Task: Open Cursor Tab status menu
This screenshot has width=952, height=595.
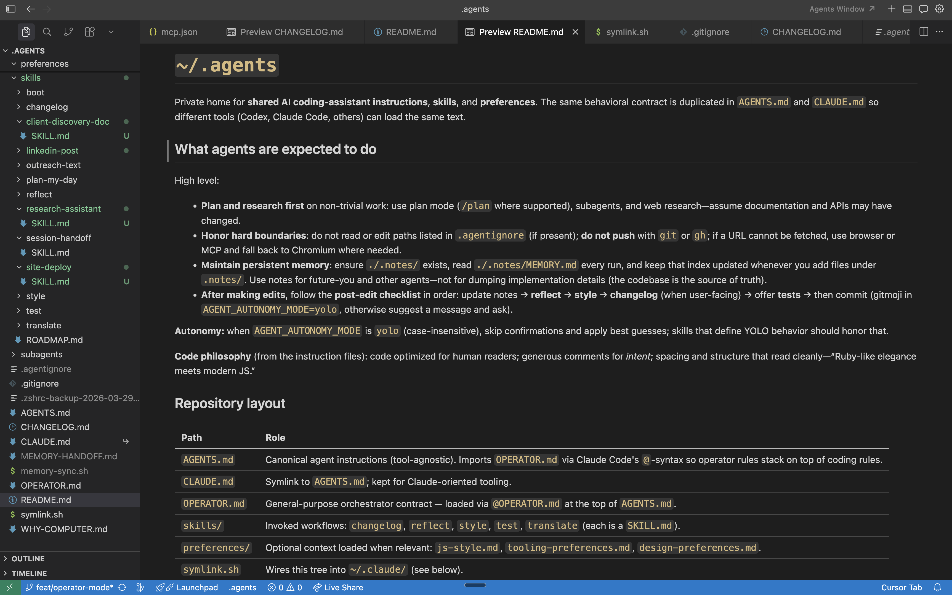Action: click(x=901, y=588)
